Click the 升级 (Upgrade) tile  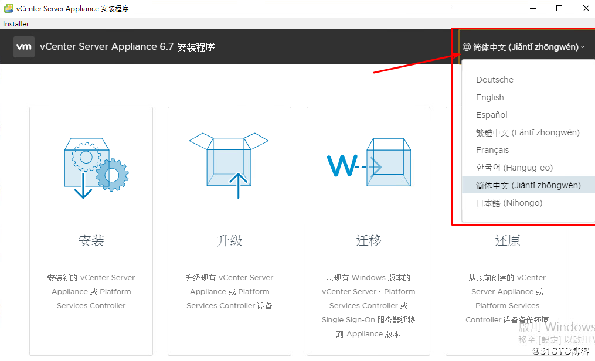pyautogui.click(x=229, y=240)
